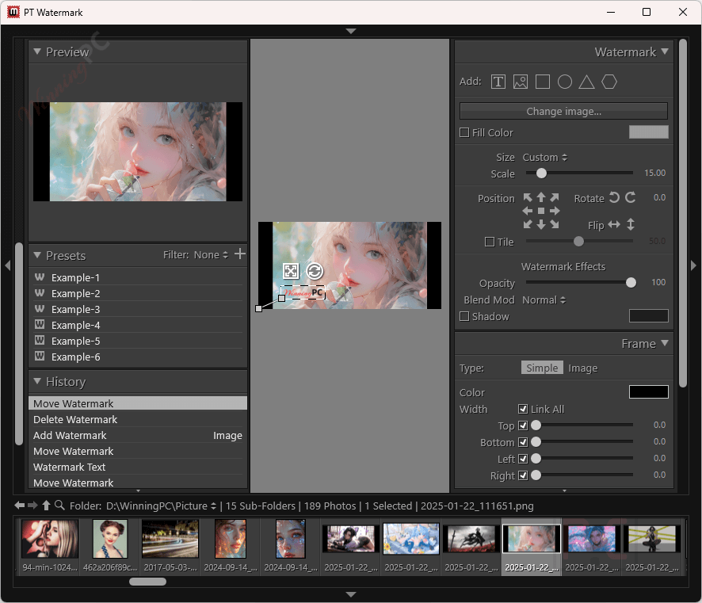Apply the Example-1 preset
The image size is (702, 603).
[138, 277]
